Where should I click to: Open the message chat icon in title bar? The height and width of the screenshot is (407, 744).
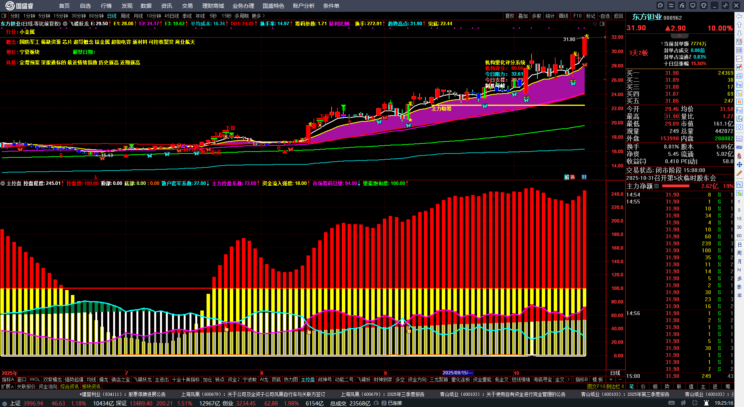[x=660, y=5]
